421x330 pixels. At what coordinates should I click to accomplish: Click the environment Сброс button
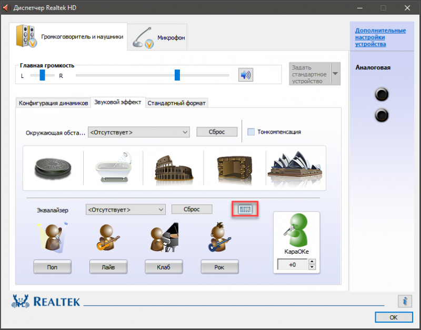pyautogui.click(x=217, y=132)
